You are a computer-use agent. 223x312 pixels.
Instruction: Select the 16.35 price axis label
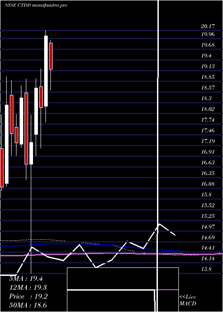[208, 173]
